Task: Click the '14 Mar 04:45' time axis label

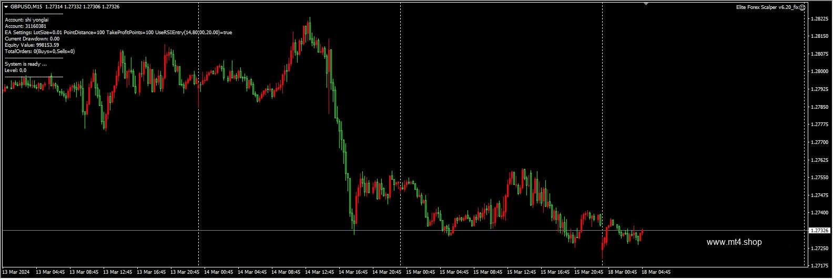Action: 252,272
